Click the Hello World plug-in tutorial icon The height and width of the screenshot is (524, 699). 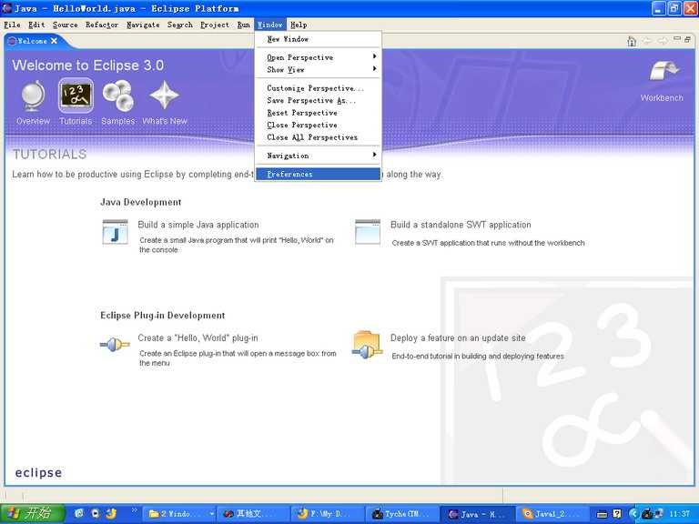click(115, 345)
